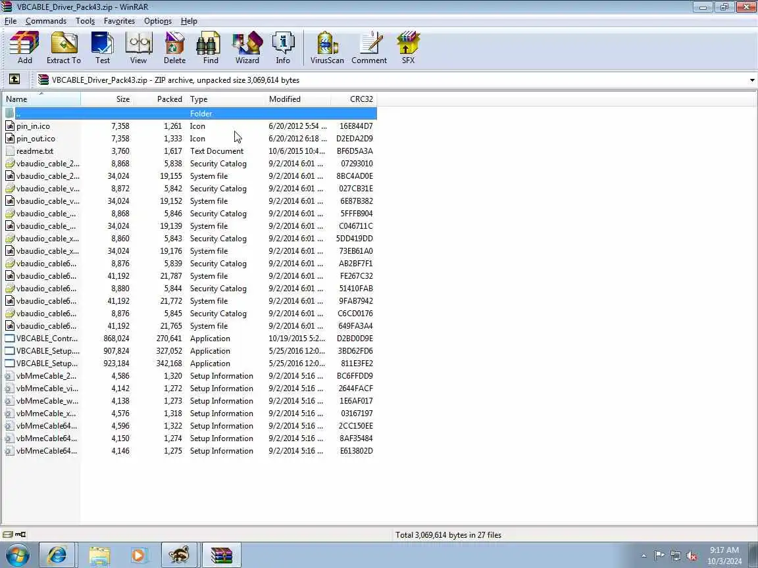Open the View file tool
This screenshot has width=758, height=568.
(x=138, y=47)
